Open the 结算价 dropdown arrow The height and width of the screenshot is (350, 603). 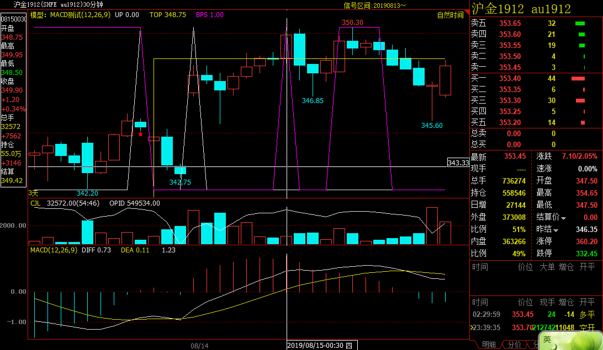pos(564,218)
